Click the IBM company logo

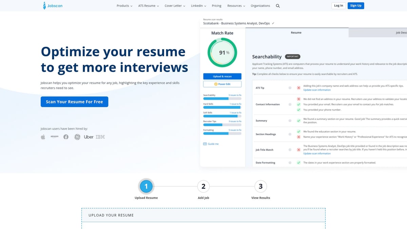point(100,137)
